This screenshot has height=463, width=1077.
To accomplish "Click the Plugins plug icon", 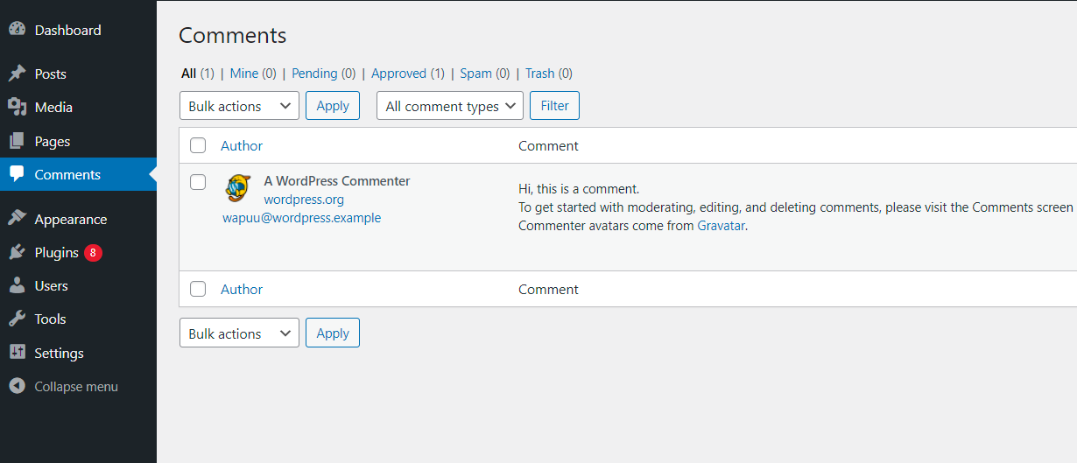I will (x=17, y=252).
